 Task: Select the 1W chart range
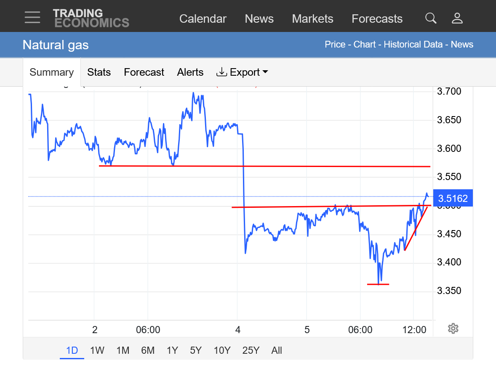tap(97, 350)
